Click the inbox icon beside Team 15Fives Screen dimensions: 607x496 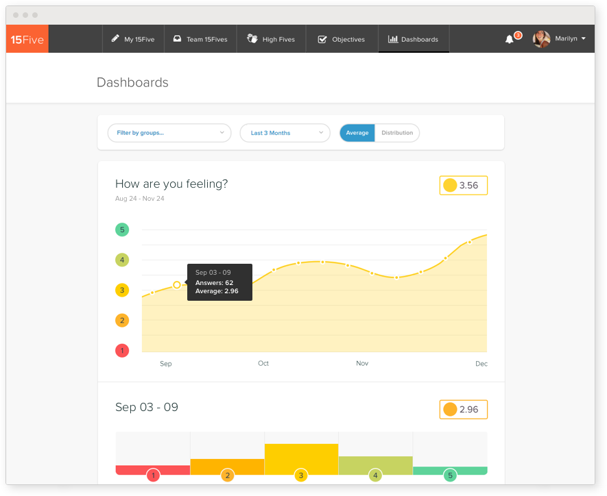click(177, 39)
